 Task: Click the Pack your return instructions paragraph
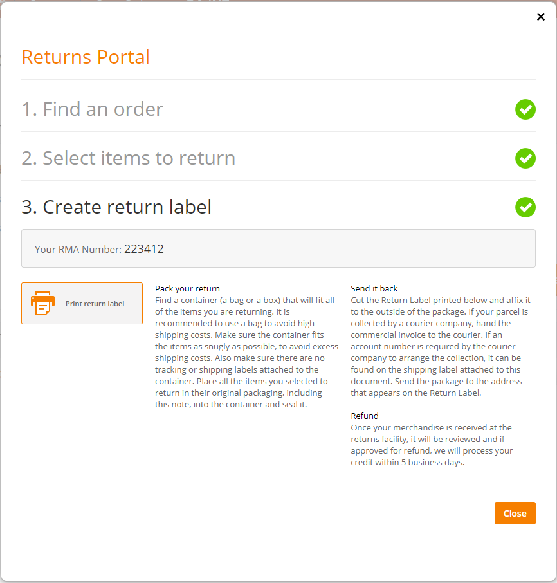coord(246,352)
